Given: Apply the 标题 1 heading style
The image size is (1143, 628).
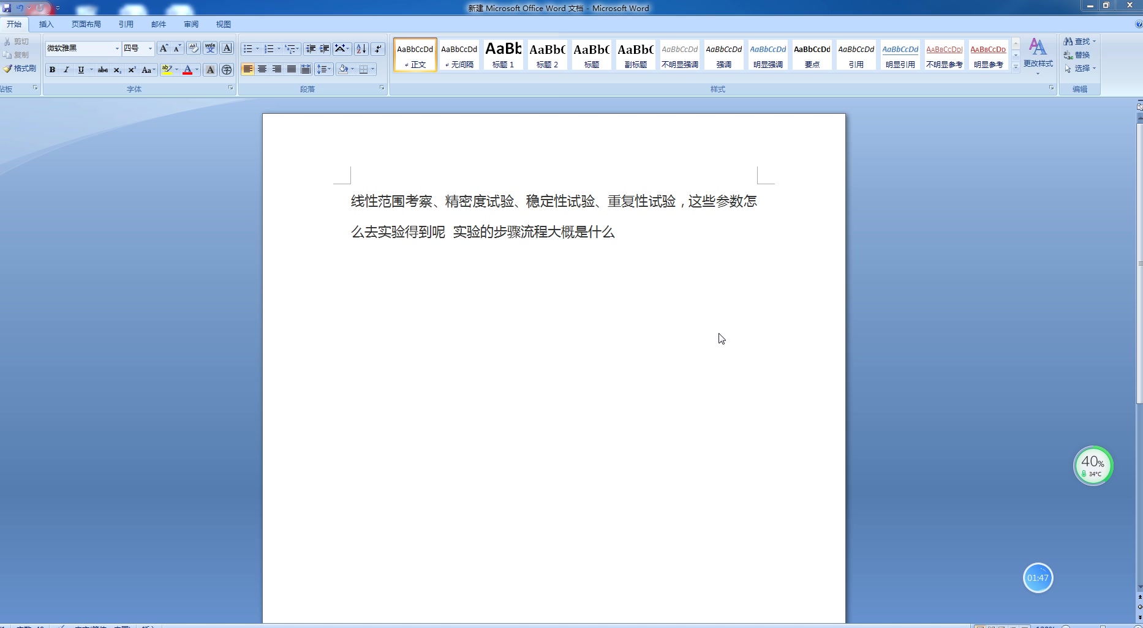Looking at the screenshot, I should point(503,55).
